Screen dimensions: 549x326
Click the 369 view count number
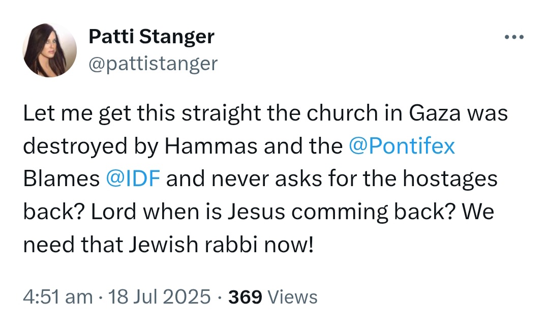coord(245,297)
